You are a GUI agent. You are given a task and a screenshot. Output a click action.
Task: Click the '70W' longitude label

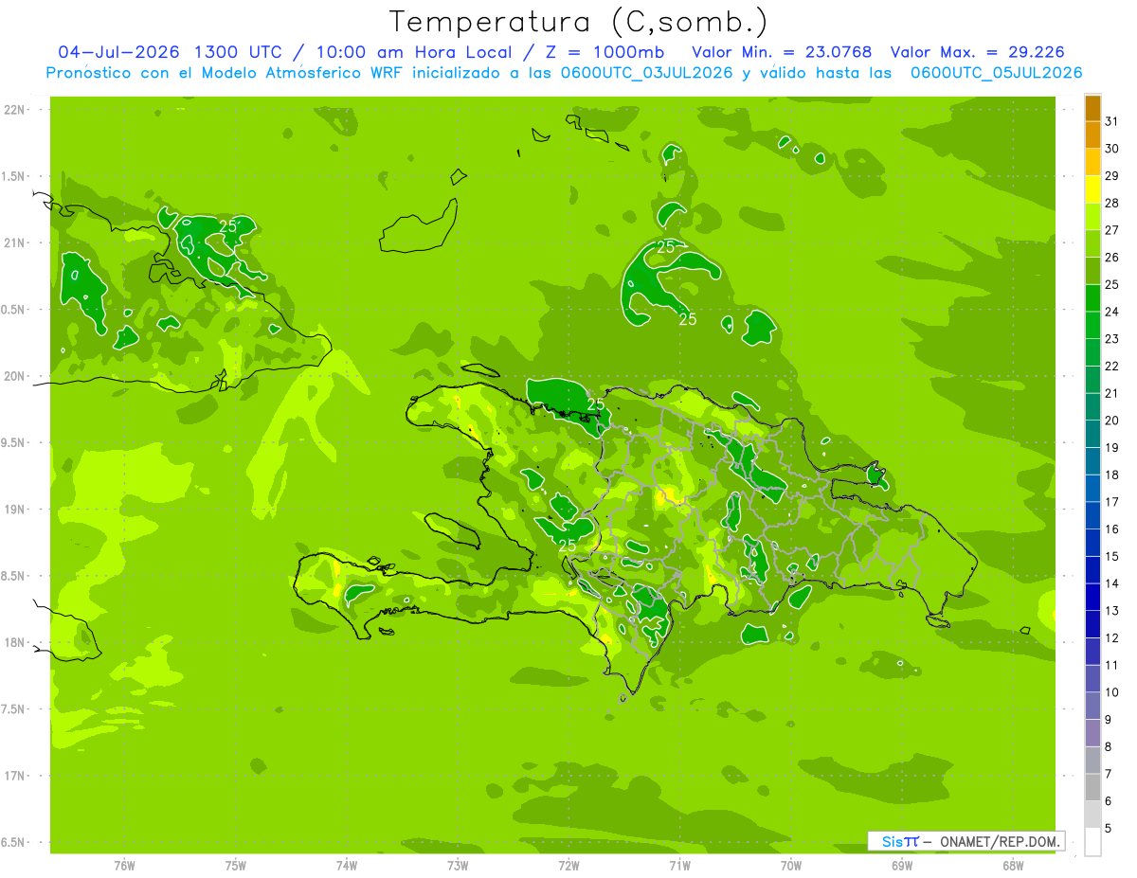791,866
